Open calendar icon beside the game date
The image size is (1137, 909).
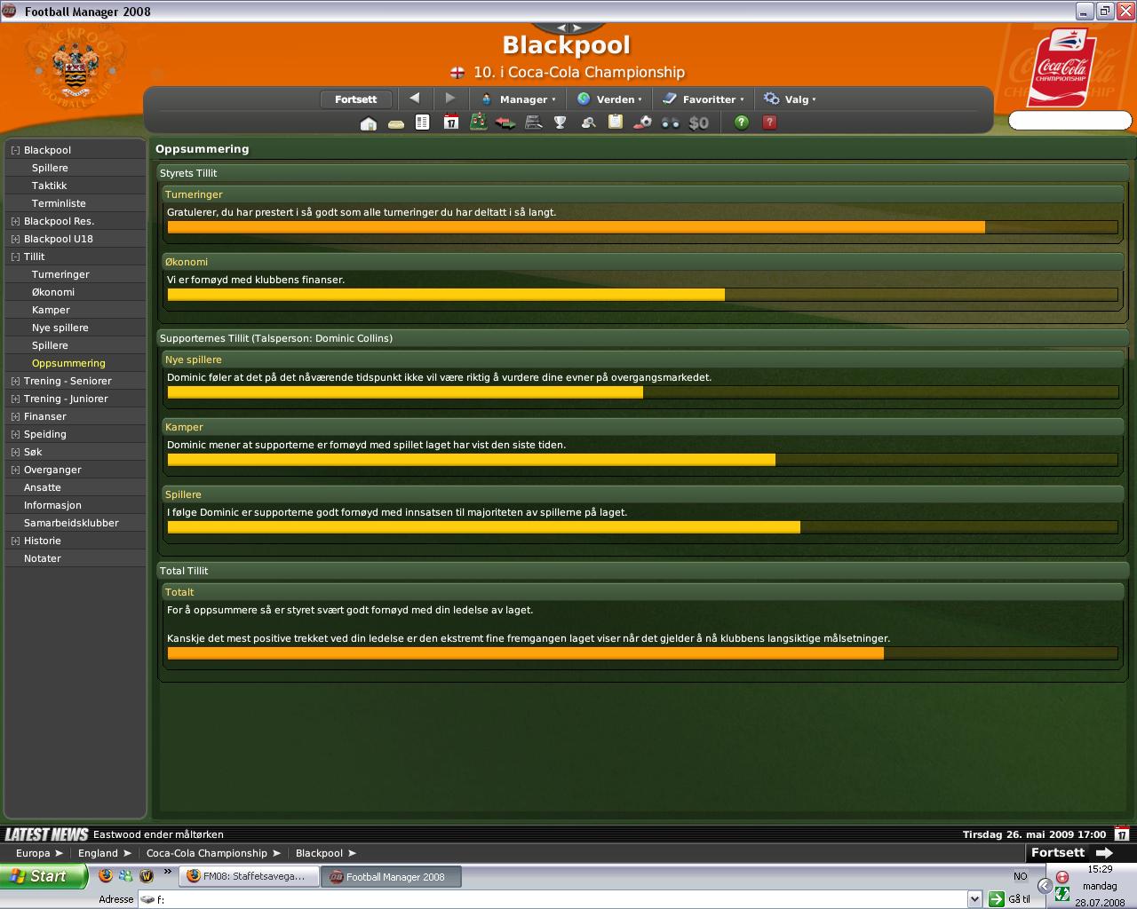1122,834
